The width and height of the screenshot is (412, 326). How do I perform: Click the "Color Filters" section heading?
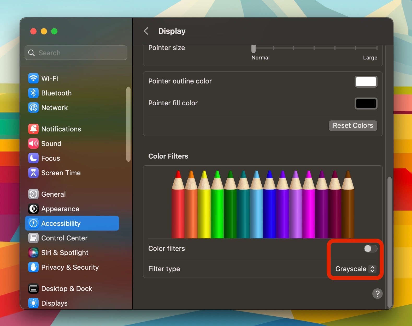[168, 156]
